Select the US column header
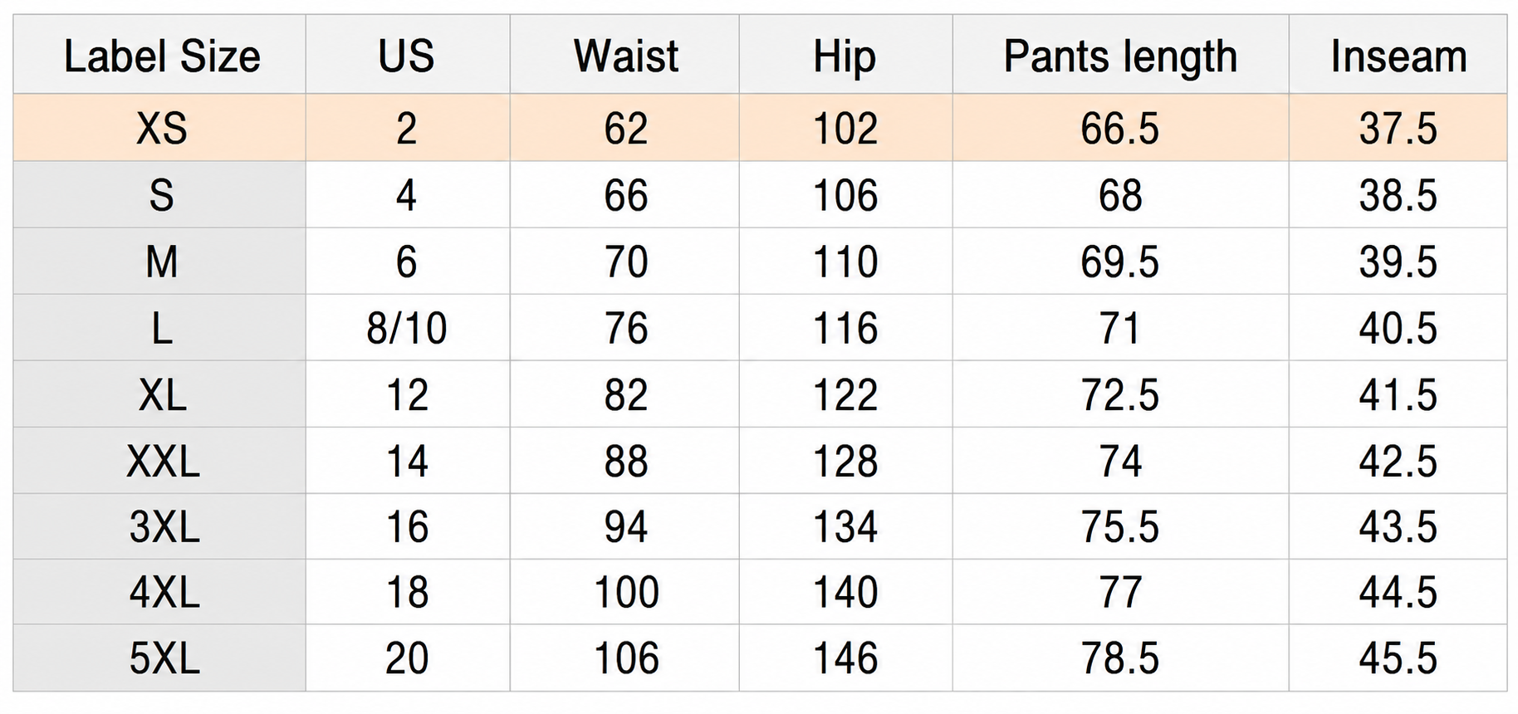 (408, 54)
